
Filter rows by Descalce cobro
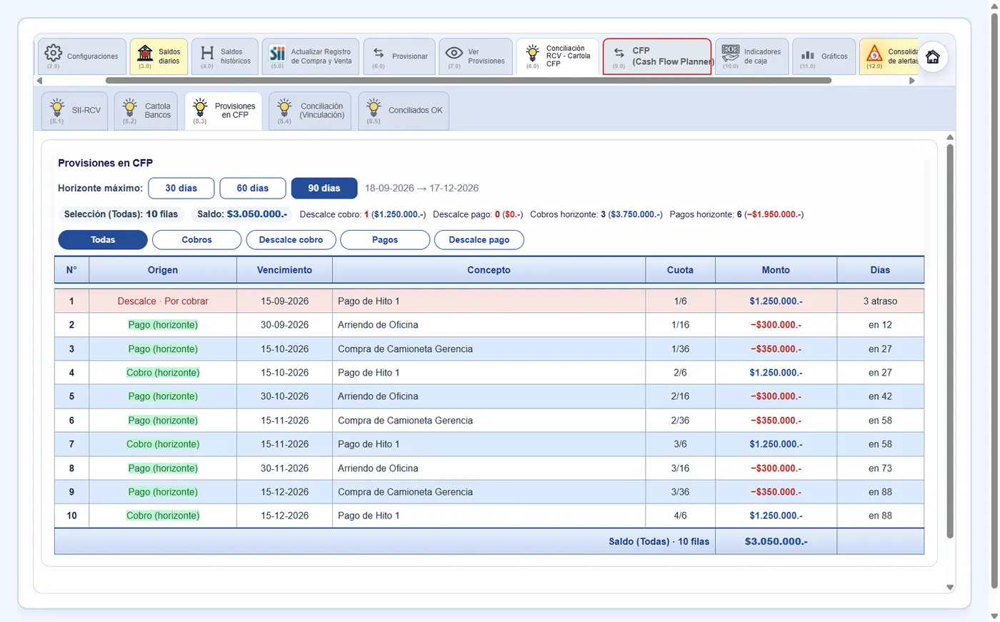(x=291, y=240)
